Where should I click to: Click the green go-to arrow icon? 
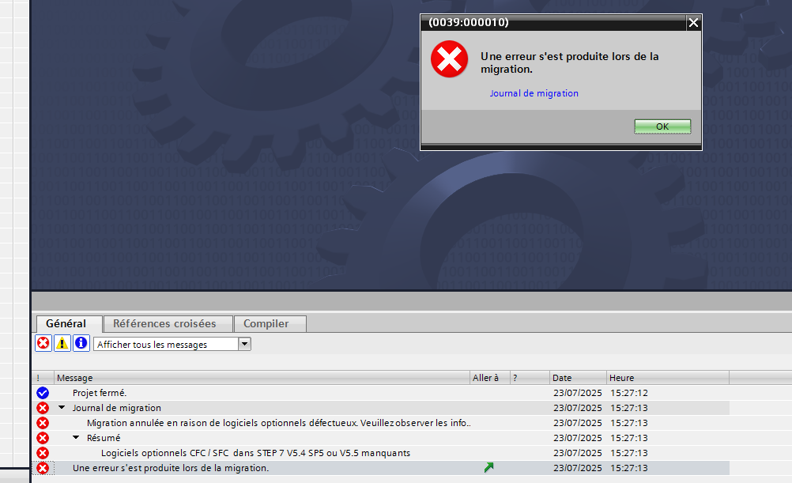488,468
